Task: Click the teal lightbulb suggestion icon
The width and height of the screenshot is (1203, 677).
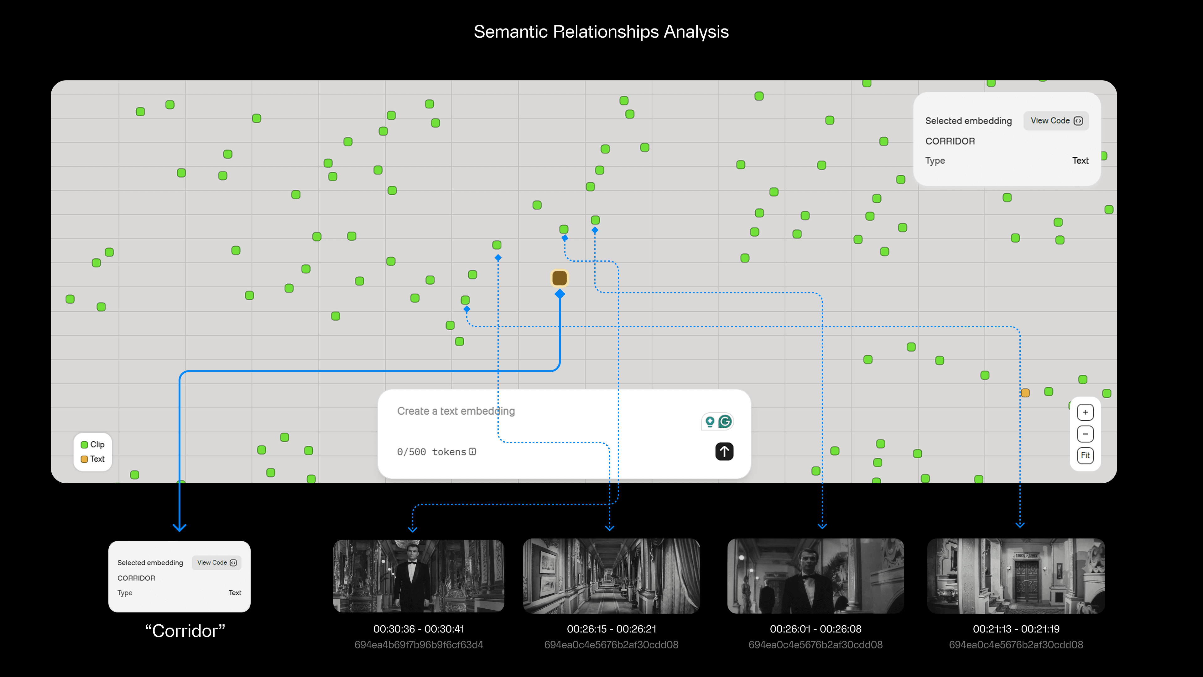Action: point(710,422)
